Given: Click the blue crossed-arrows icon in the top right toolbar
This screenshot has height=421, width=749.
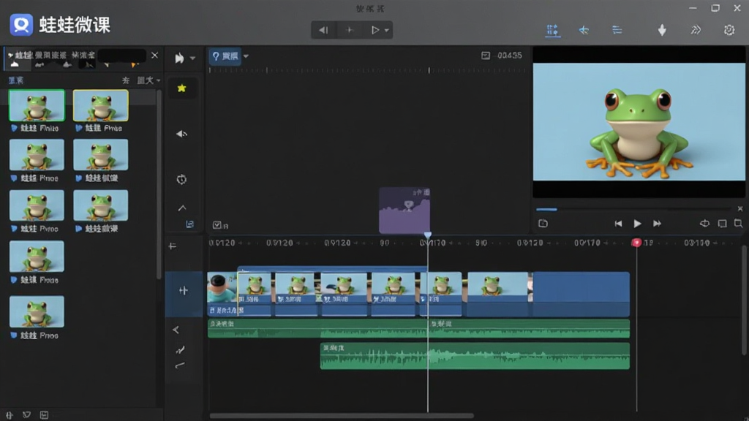Looking at the screenshot, I should click(x=584, y=31).
